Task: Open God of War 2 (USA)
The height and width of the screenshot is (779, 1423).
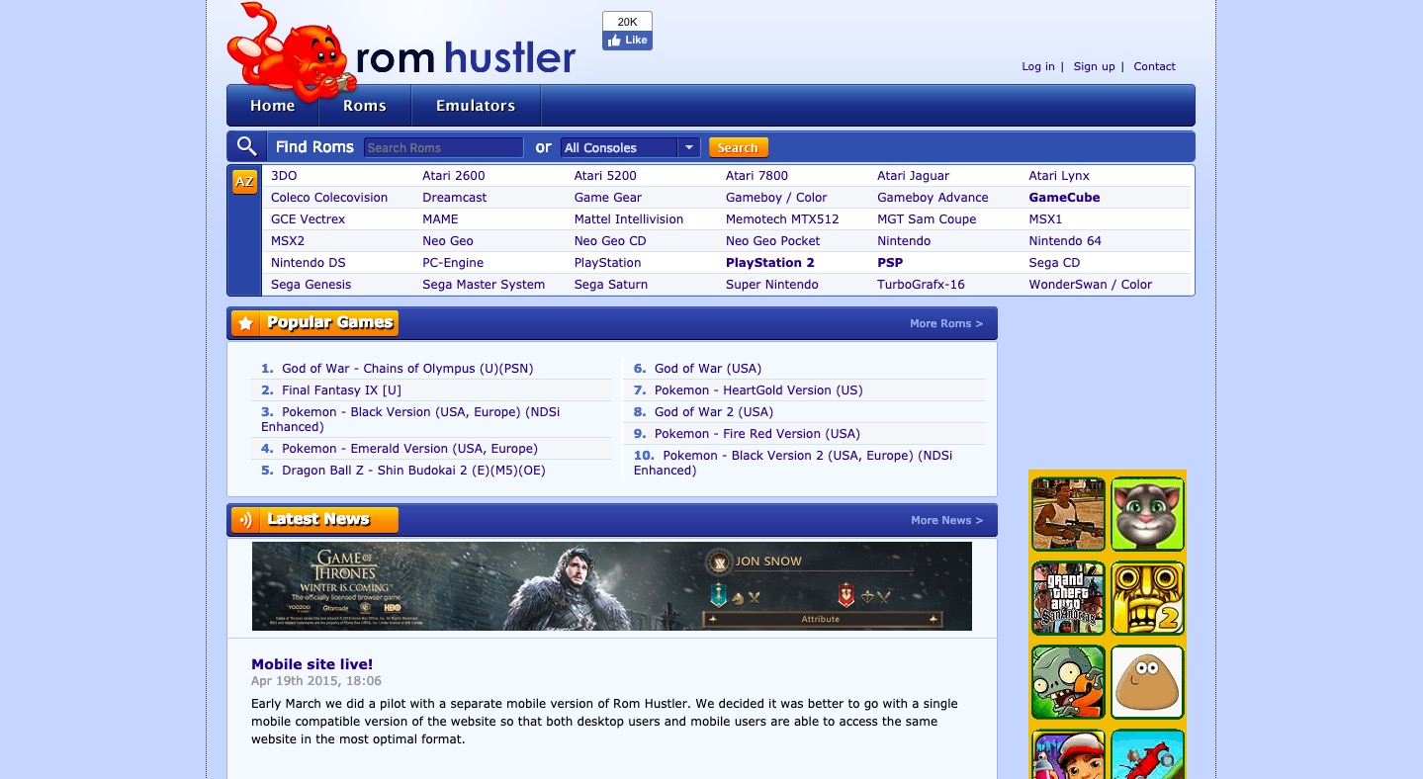Action: (714, 412)
